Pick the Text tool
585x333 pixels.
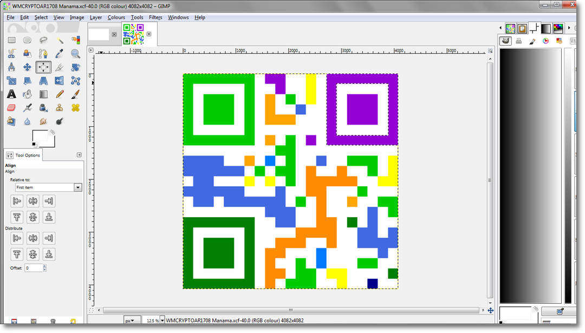click(x=11, y=94)
